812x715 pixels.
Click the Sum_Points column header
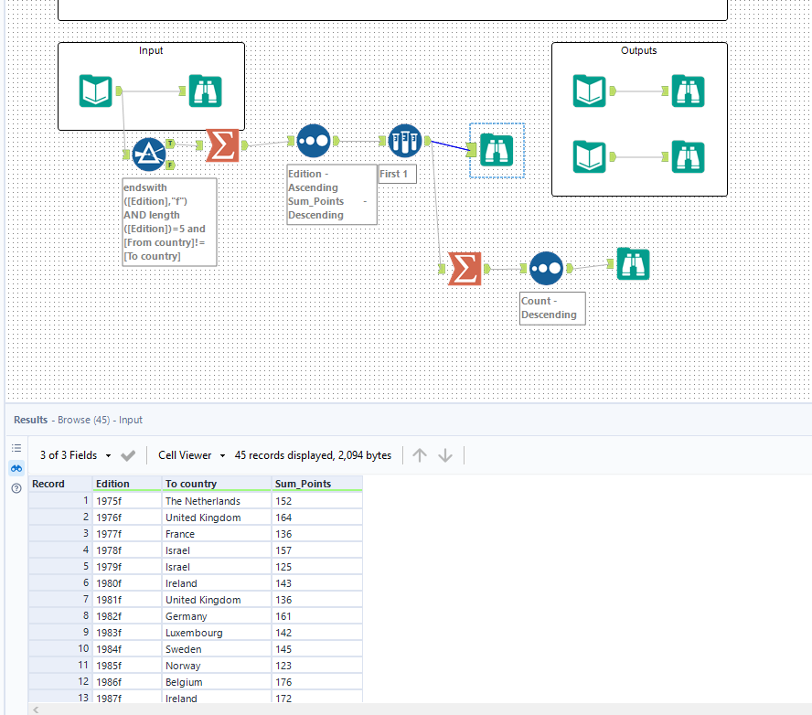317,484
